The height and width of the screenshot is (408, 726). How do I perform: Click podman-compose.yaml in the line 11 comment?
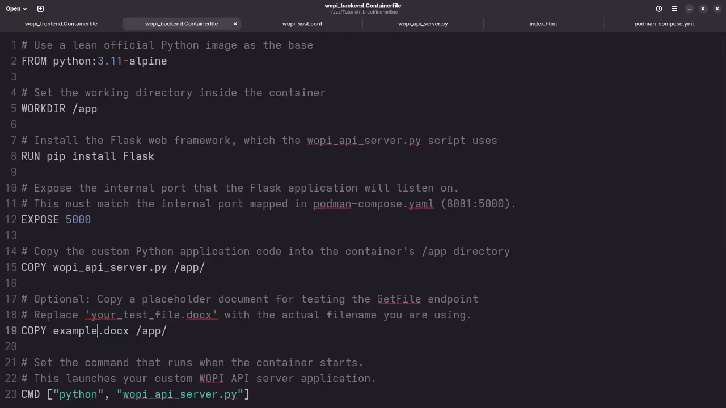(x=373, y=204)
